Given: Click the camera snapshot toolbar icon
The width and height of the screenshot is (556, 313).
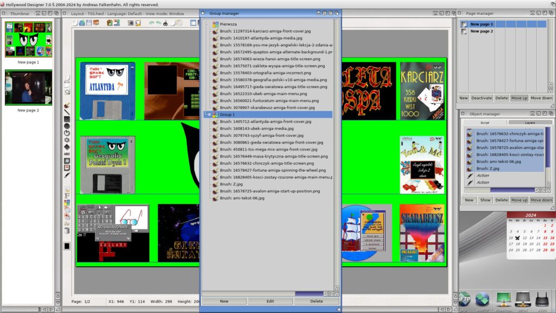Looking at the screenshot, I should click(x=130, y=23).
